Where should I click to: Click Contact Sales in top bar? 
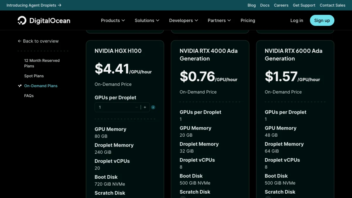click(333, 5)
